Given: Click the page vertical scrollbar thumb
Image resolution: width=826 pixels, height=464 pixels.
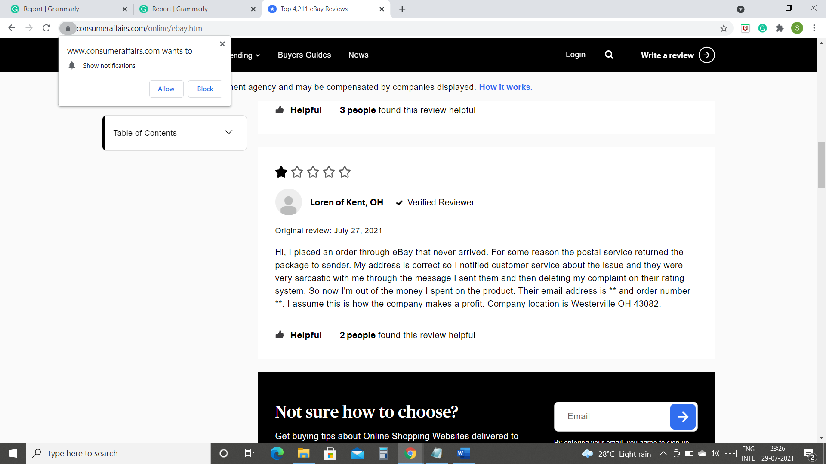Looking at the screenshot, I should coord(821,165).
